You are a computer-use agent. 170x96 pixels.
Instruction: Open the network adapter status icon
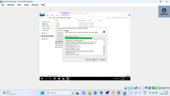[136, 88]
